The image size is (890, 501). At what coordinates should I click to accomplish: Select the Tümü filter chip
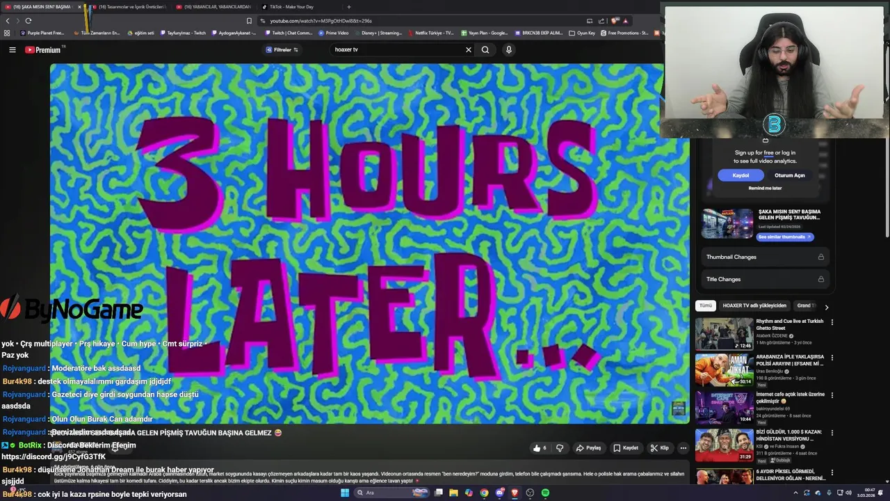(706, 305)
